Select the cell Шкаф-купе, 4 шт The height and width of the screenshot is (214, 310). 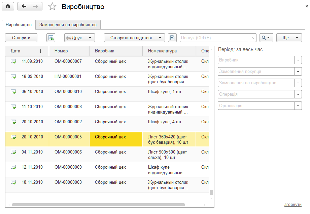click(x=169, y=124)
